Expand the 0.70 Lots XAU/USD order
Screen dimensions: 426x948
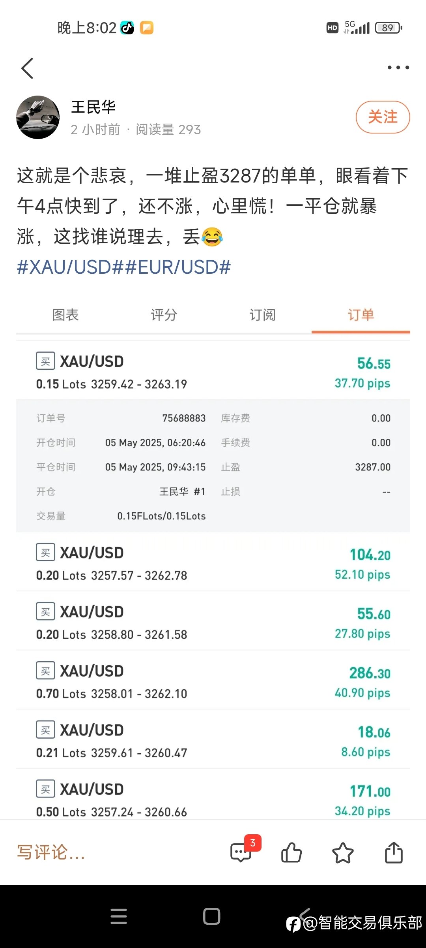[x=213, y=680]
